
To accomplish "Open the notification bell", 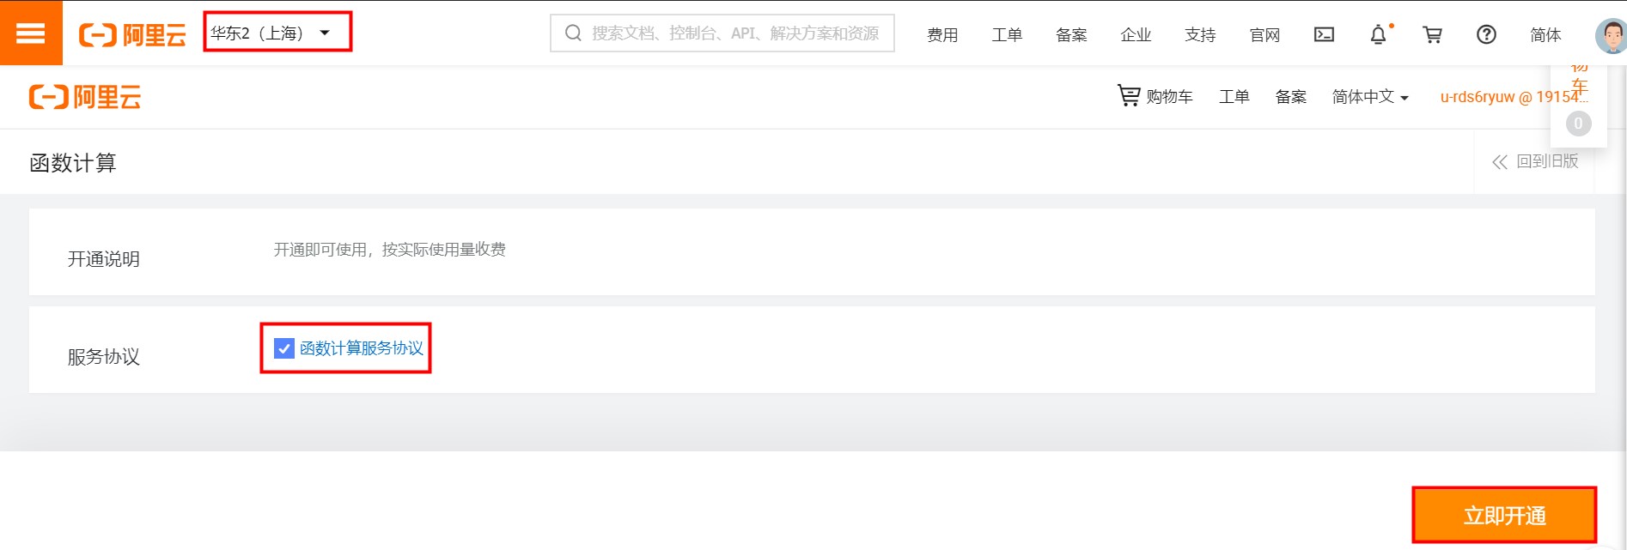I will [x=1378, y=34].
